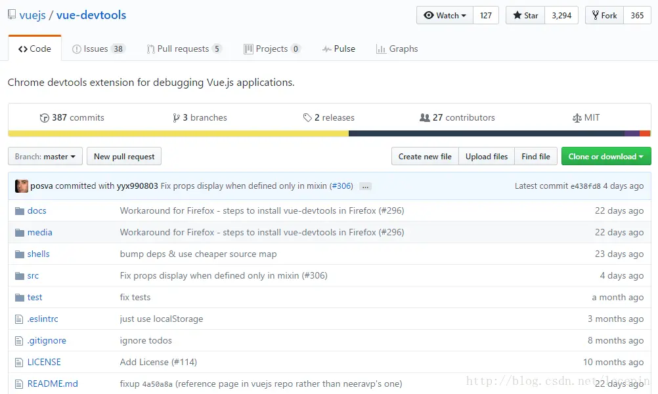Open the 'Add License (#114)' commit message
This screenshot has height=394, width=658.
click(158, 362)
